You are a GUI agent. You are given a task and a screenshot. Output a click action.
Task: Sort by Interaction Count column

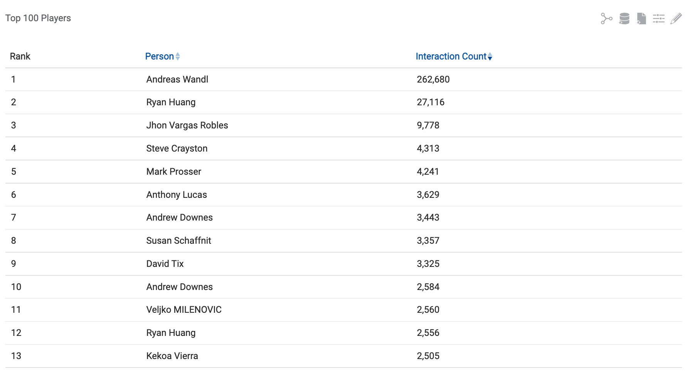(x=451, y=56)
